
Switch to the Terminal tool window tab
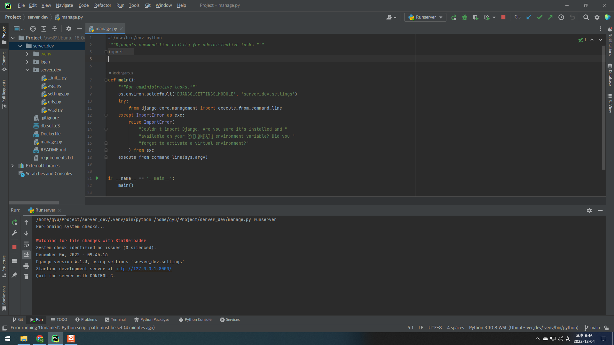click(115, 319)
